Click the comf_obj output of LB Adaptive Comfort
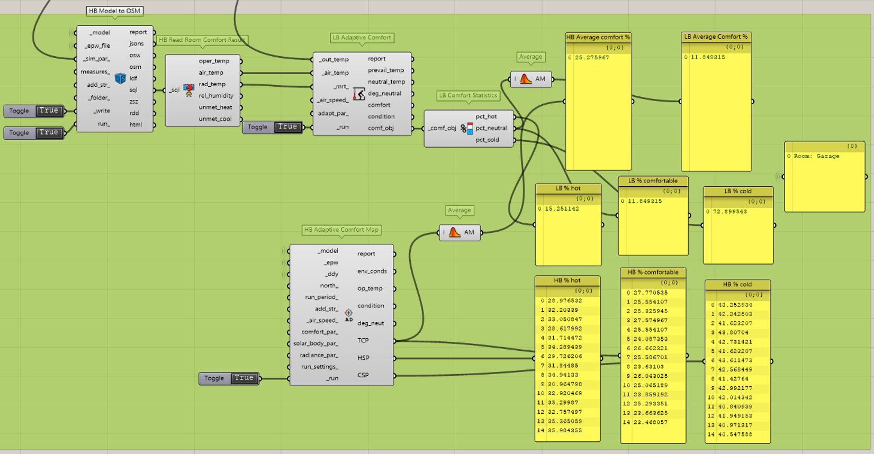The height and width of the screenshot is (454, 874). [x=381, y=128]
